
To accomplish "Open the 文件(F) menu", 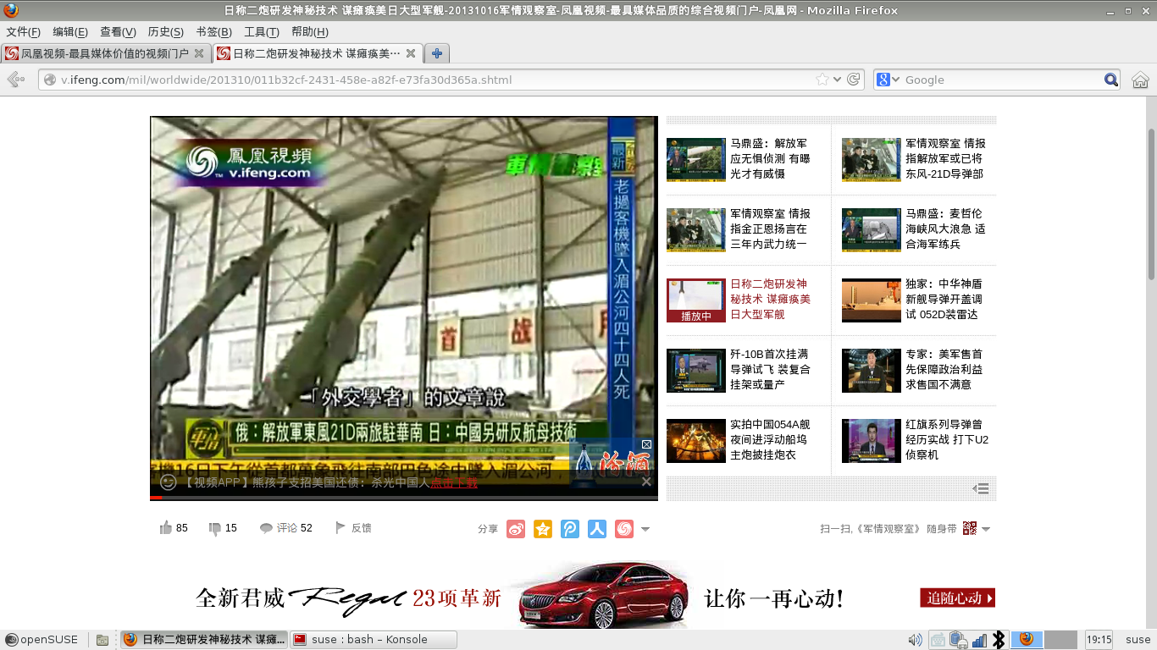I will [24, 32].
